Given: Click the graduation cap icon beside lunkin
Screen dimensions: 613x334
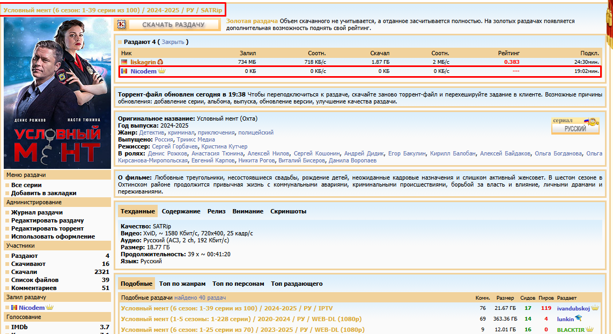Looking at the screenshot, I should click(x=579, y=318).
